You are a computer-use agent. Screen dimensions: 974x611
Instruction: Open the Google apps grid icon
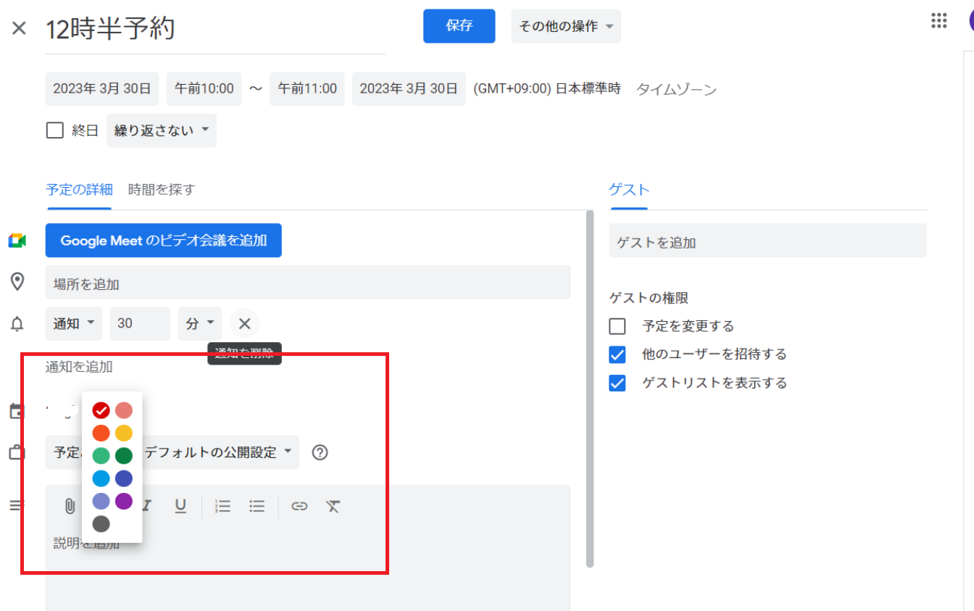point(938,21)
